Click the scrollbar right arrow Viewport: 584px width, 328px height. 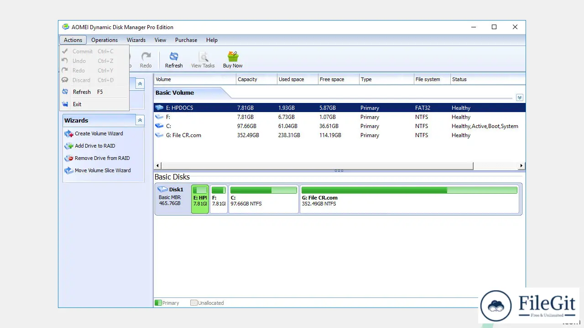coord(521,166)
